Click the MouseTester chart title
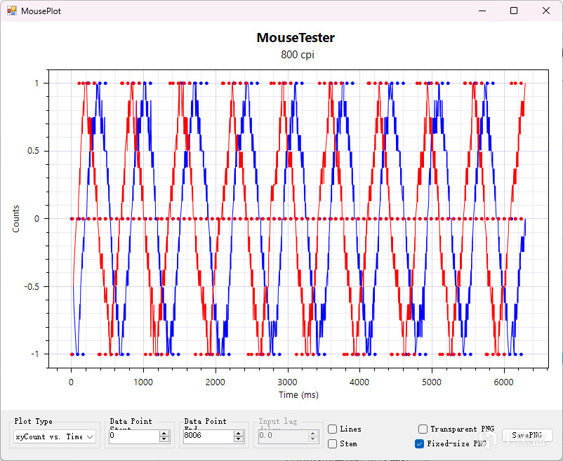The image size is (563, 461). [x=296, y=38]
